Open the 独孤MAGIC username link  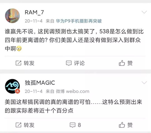40,83
